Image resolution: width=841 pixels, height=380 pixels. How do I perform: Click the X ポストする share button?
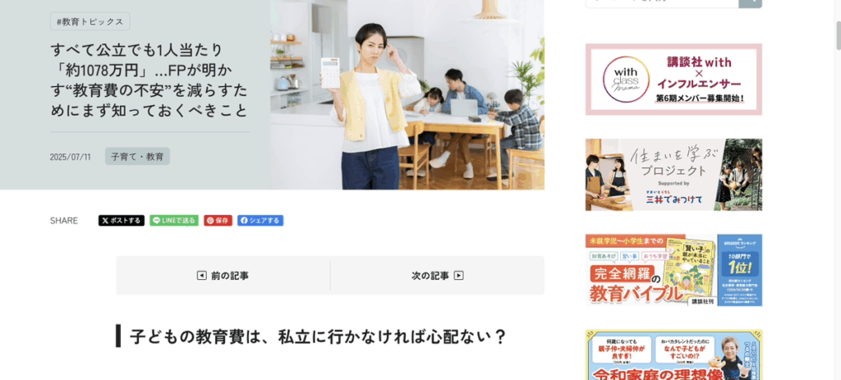122,220
